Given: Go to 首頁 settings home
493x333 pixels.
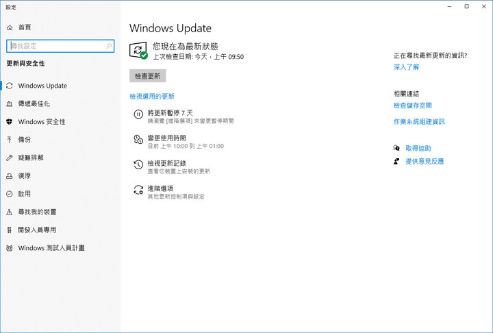Looking at the screenshot, I should coord(25,27).
